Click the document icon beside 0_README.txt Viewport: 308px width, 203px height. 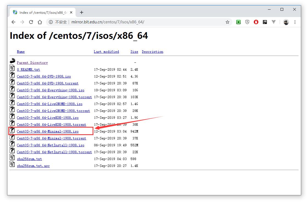(x=12, y=68)
